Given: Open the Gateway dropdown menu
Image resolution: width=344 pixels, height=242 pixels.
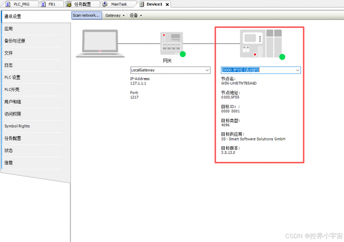Looking at the screenshot, I should click(x=115, y=15).
